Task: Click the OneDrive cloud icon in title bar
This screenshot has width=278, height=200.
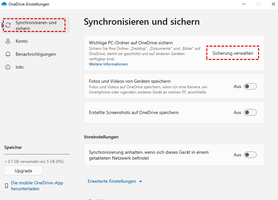Action: coord(4,4)
